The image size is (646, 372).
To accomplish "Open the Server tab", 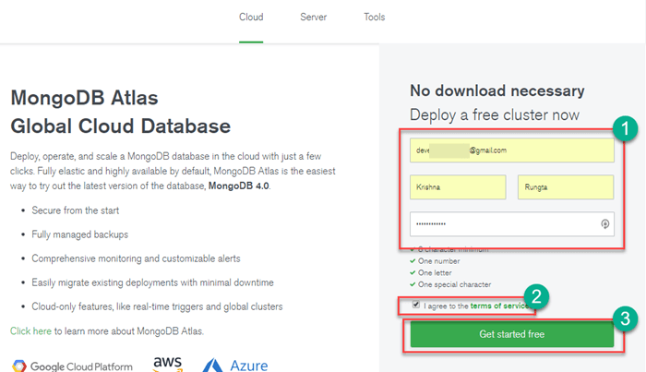I will [313, 18].
